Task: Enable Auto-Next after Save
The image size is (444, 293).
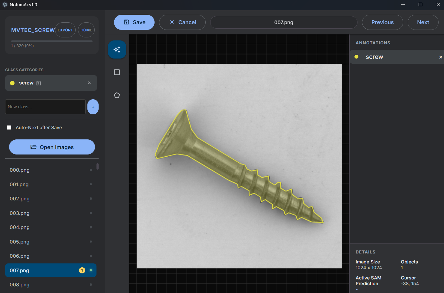Action: 9,127
